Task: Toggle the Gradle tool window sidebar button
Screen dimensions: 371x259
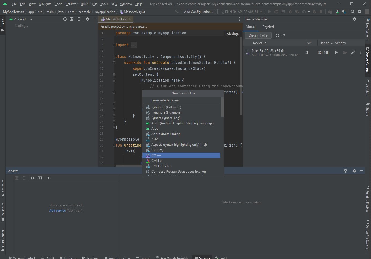Action: point(368,109)
